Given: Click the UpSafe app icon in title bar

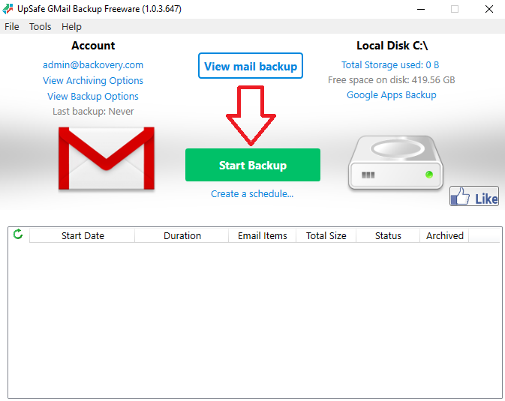Looking at the screenshot, I should (8, 9).
